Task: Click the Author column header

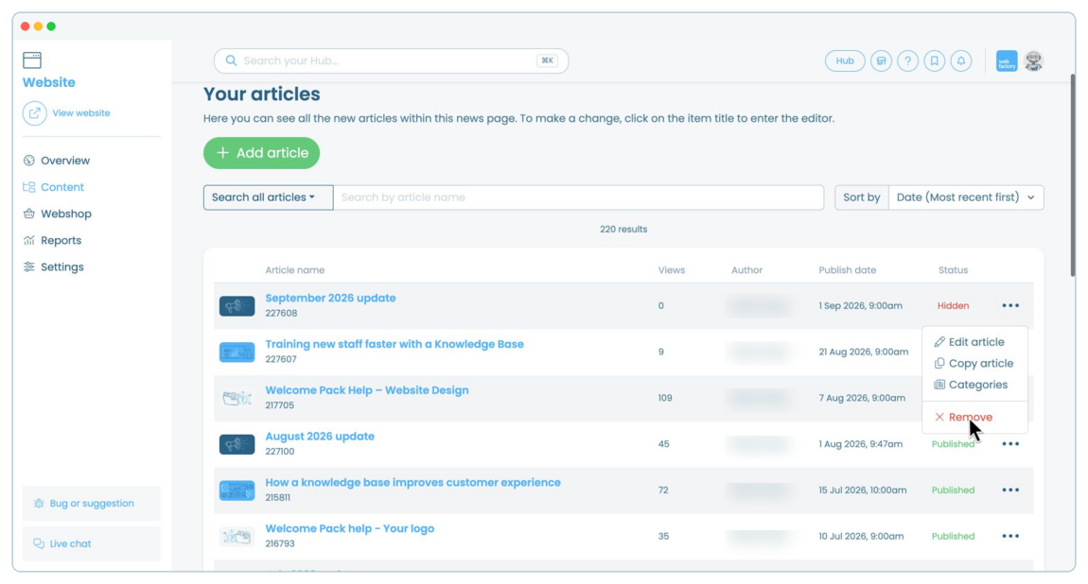Action: (746, 270)
